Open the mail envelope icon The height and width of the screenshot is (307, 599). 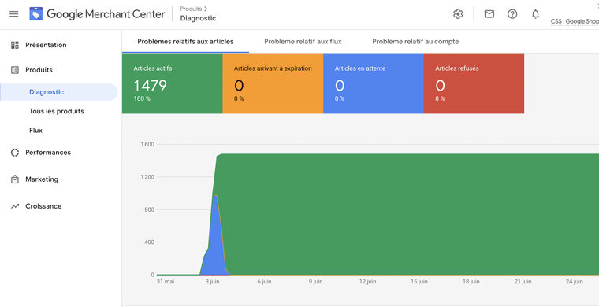[x=489, y=14]
